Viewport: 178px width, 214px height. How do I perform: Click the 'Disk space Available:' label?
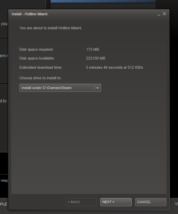pyautogui.click(x=37, y=58)
